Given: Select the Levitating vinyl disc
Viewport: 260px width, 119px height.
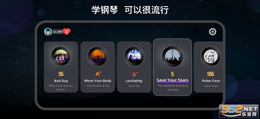Looking at the screenshot, I should click(x=134, y=56).
